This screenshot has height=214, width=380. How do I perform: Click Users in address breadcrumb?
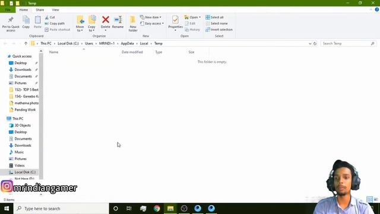[x=89, y=43]
